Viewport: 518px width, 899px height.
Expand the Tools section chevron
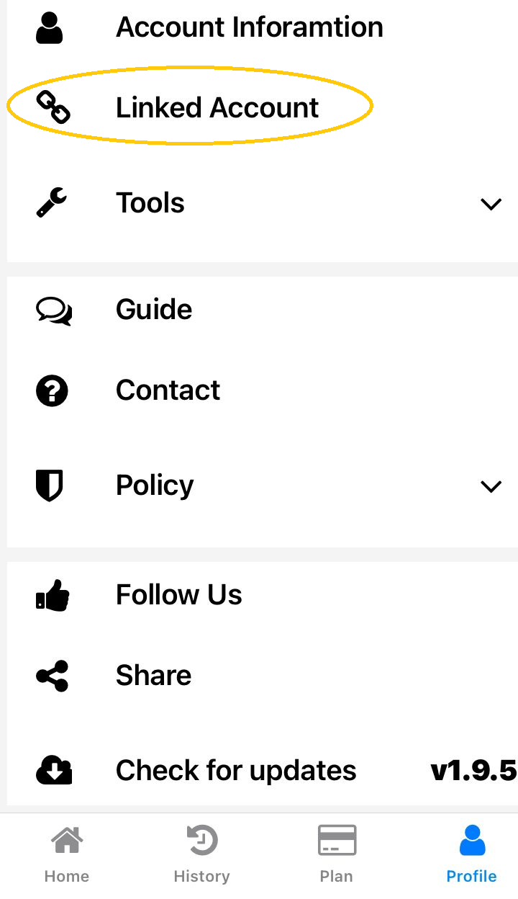[x=491, y=204]
